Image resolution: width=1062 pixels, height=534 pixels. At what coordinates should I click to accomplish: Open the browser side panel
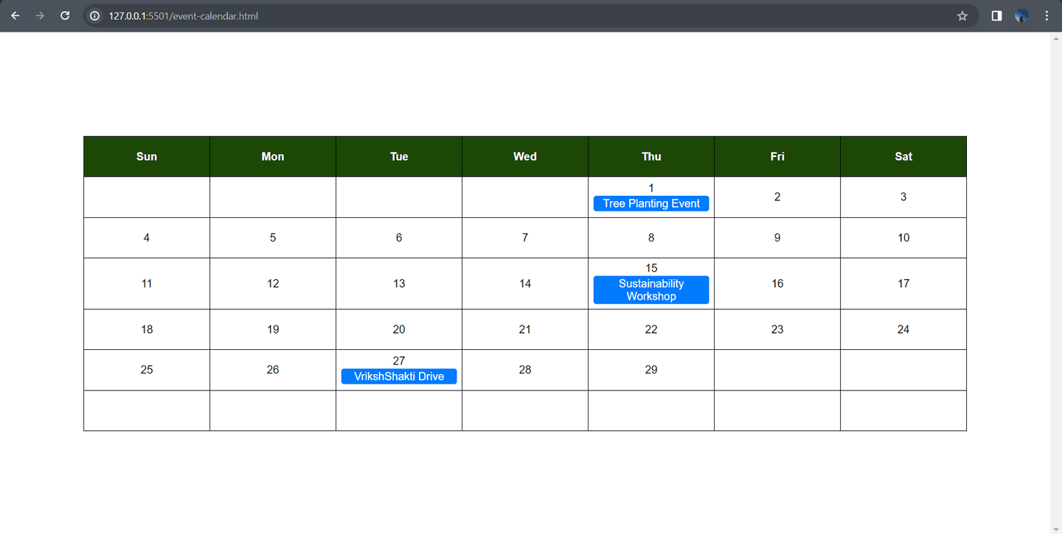996,15
